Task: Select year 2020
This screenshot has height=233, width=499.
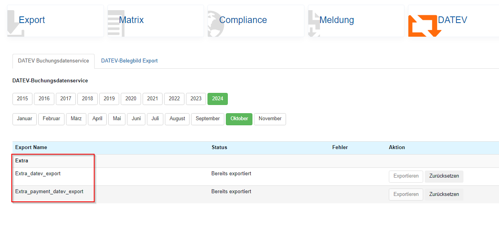Action: click(131, 99)
